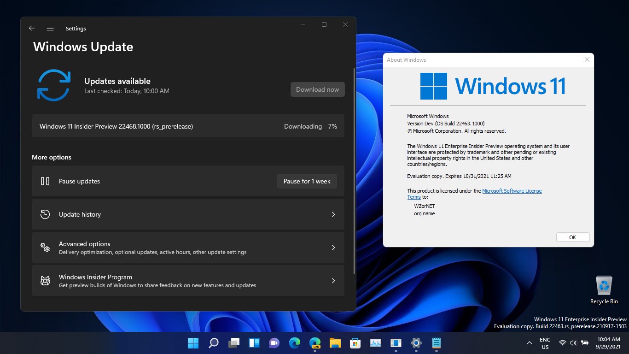Open Task View on the taskbar
The image size is (629, 354).
(x=234, y=343)
